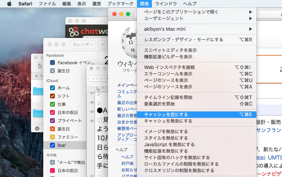
Task: Open the ヘルプ link in Wikipedia sidebar
Action: tap(127, 157)
